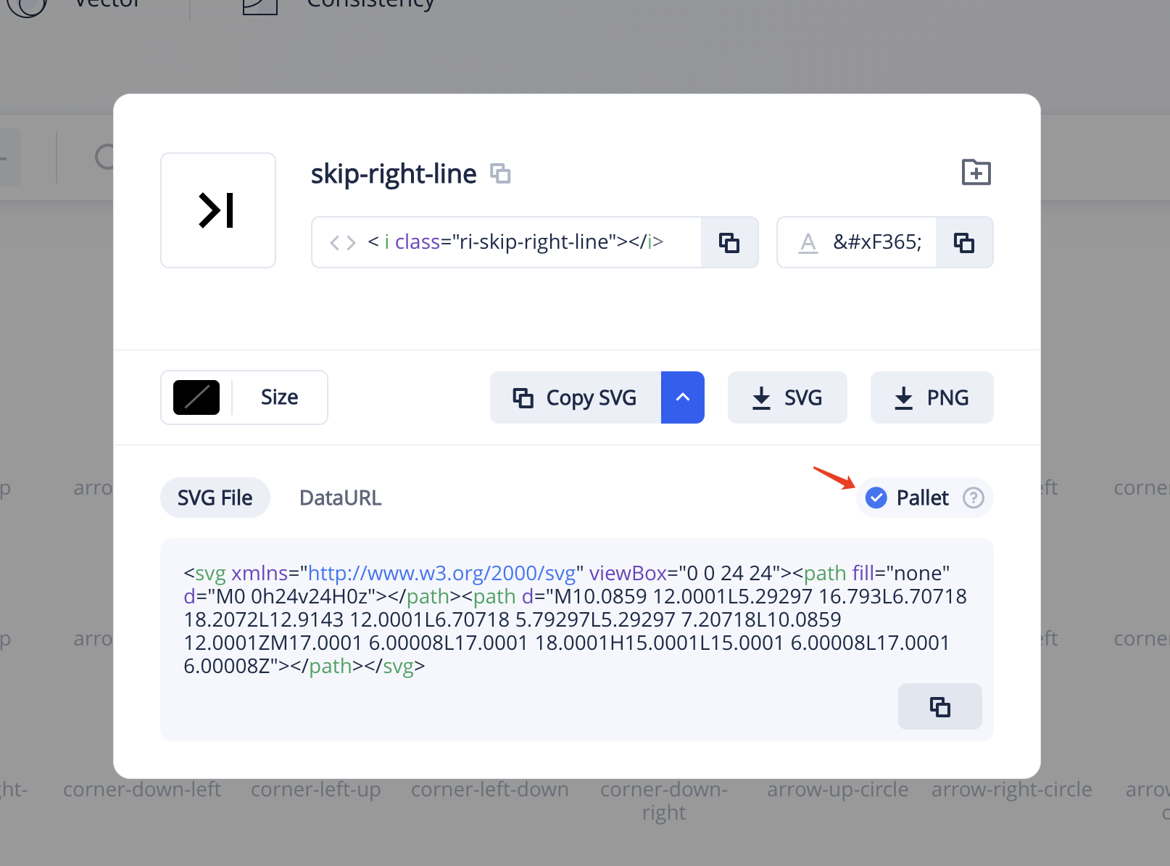Switch to the DataURL tab
The width and height of the screenshot is (1170, 866).
click(x=340, y=498)
